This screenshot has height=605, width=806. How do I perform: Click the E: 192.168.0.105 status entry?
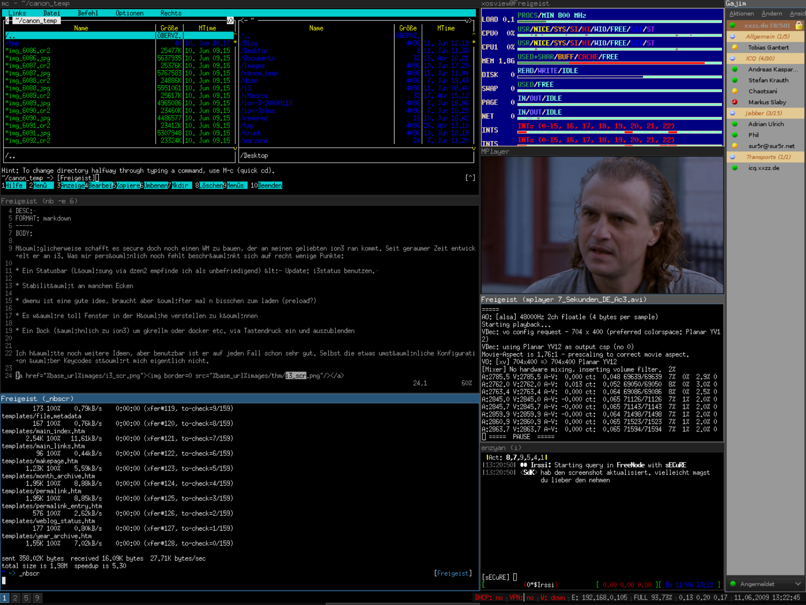point(599,598)
